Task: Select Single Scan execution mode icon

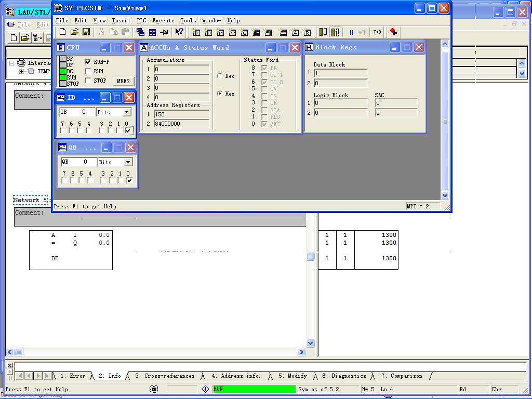Action: click(323, 32)
